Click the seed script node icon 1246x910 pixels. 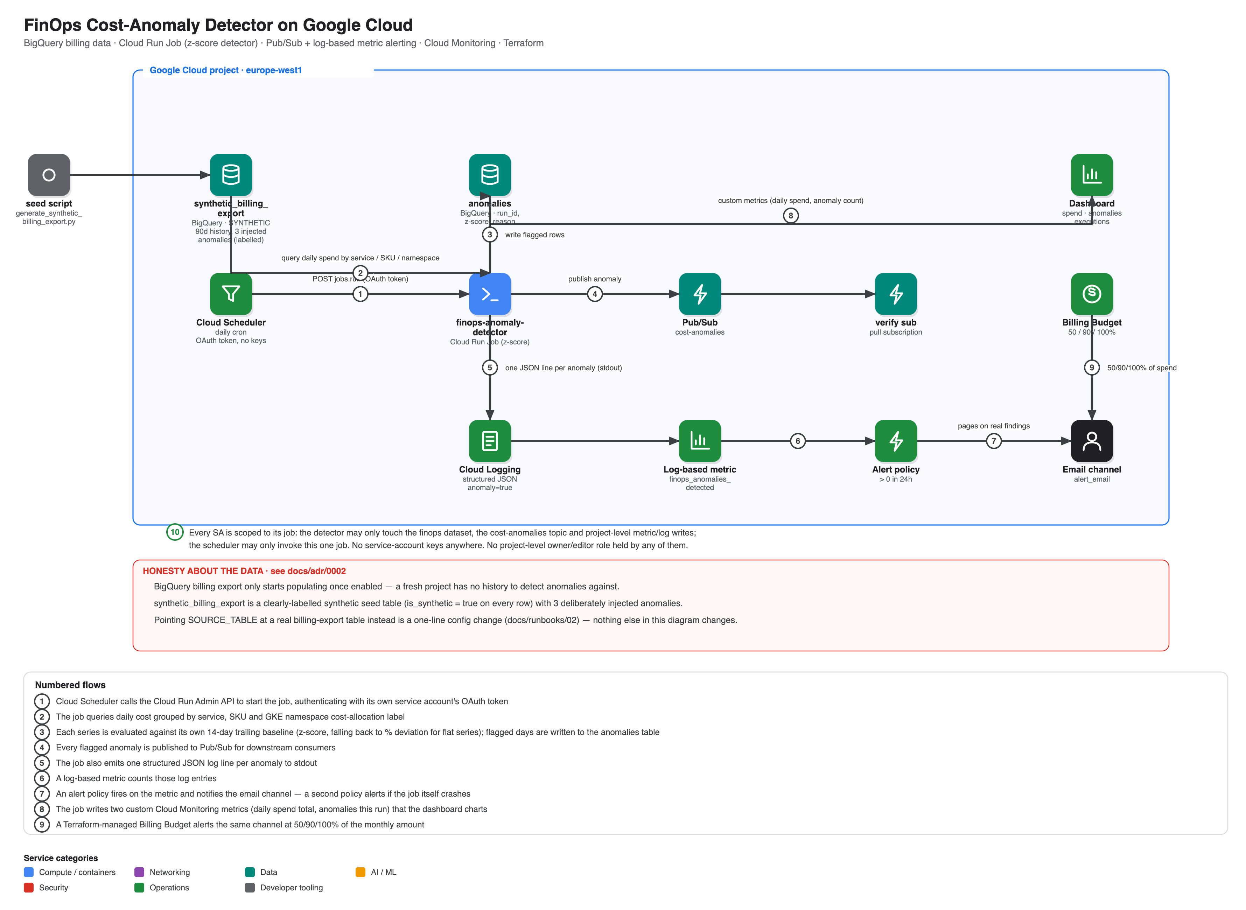[49, 175]
